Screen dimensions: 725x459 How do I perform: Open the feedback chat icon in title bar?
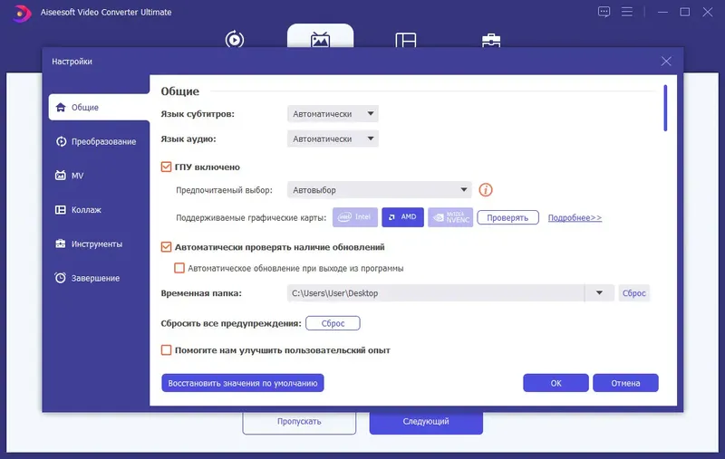click(604, 12)
